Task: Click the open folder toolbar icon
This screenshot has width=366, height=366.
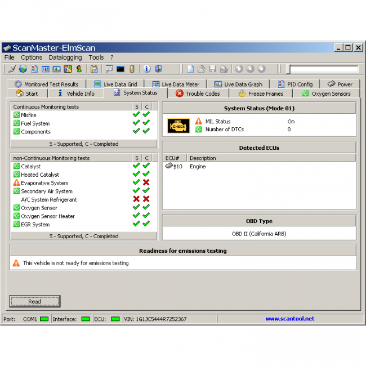Action: tap(202, 69)
